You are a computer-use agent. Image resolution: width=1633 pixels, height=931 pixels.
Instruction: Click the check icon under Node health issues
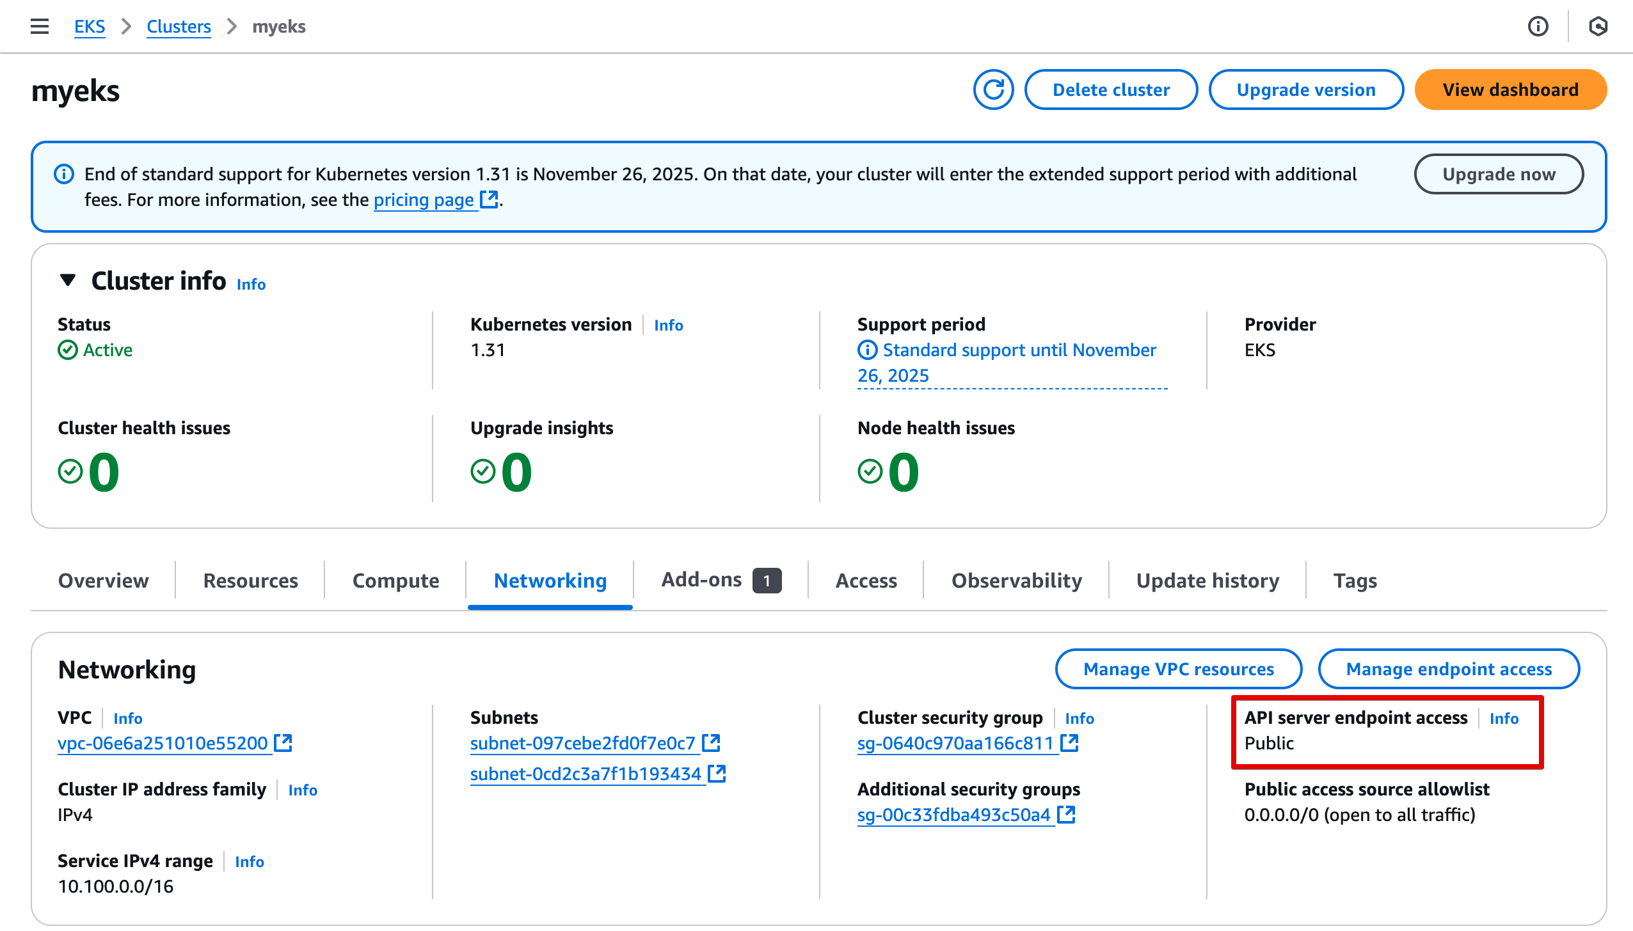pyautogui.click(x=870, y=471)
